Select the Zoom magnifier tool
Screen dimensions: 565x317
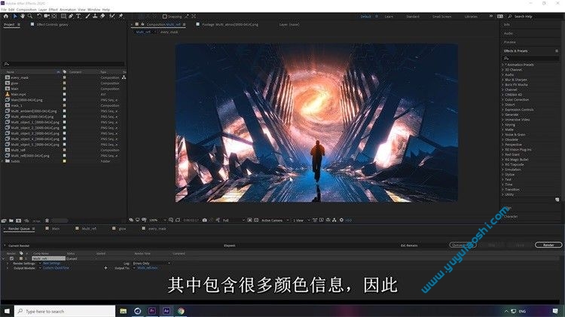point(30,17)
